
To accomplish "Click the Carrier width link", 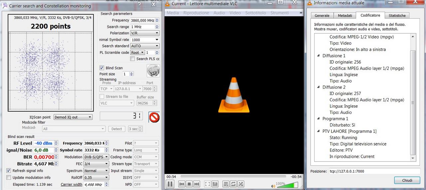I will point(71,184).
